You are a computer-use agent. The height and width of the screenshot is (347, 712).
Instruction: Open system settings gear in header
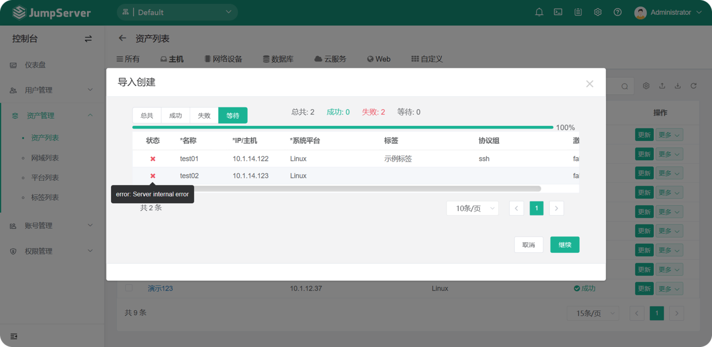pyautogui.click(x=598, y=12)
